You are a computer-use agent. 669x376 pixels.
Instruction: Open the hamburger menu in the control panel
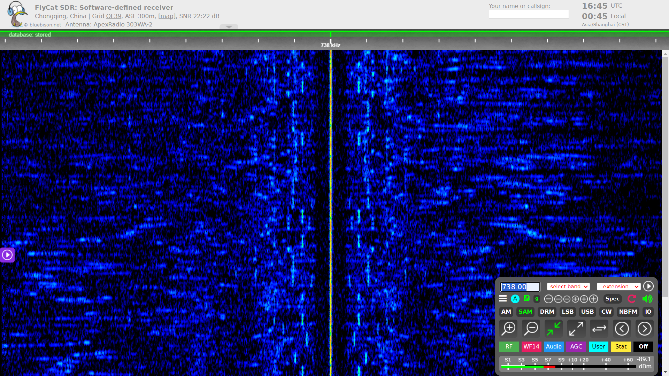click(503, 299)
